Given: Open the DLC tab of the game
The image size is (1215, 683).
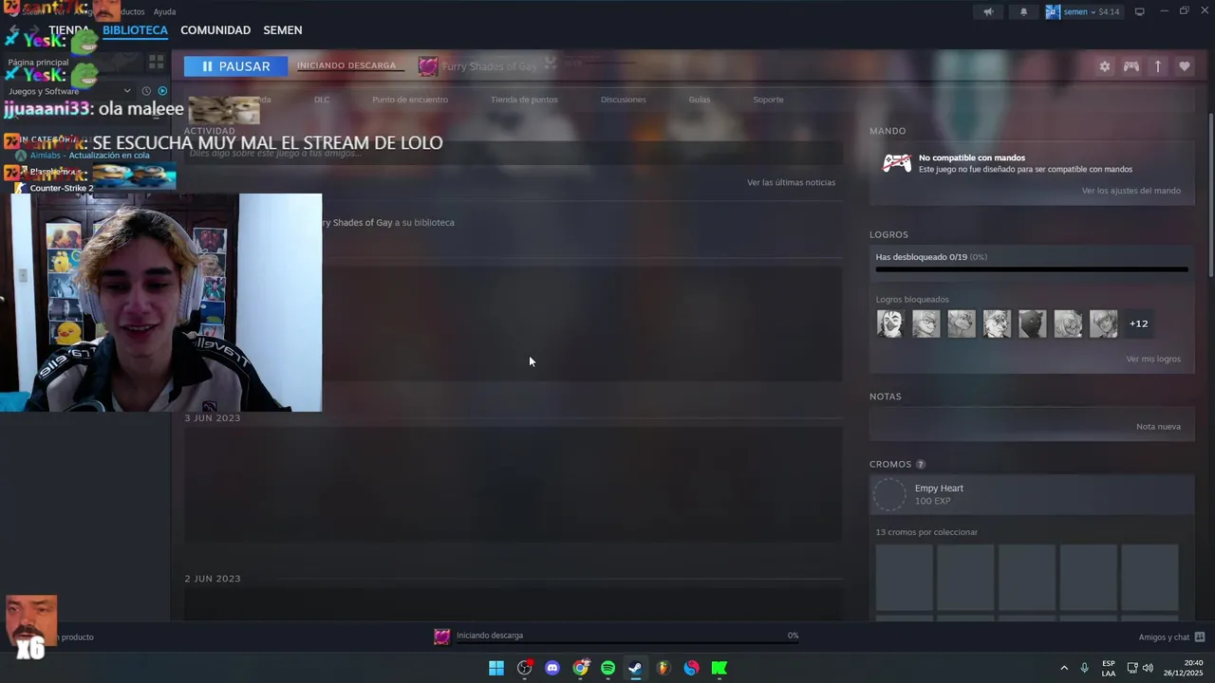Looking at the screenshot, I should [x=322, y=100].
